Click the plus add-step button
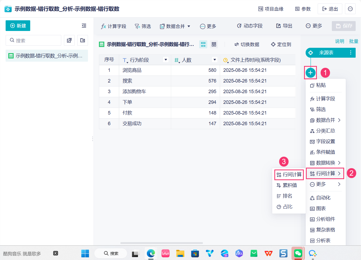Screen dimensions: 361x260 (310, 73)
